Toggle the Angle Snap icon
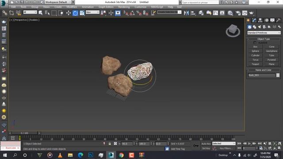 click(132, 13)
